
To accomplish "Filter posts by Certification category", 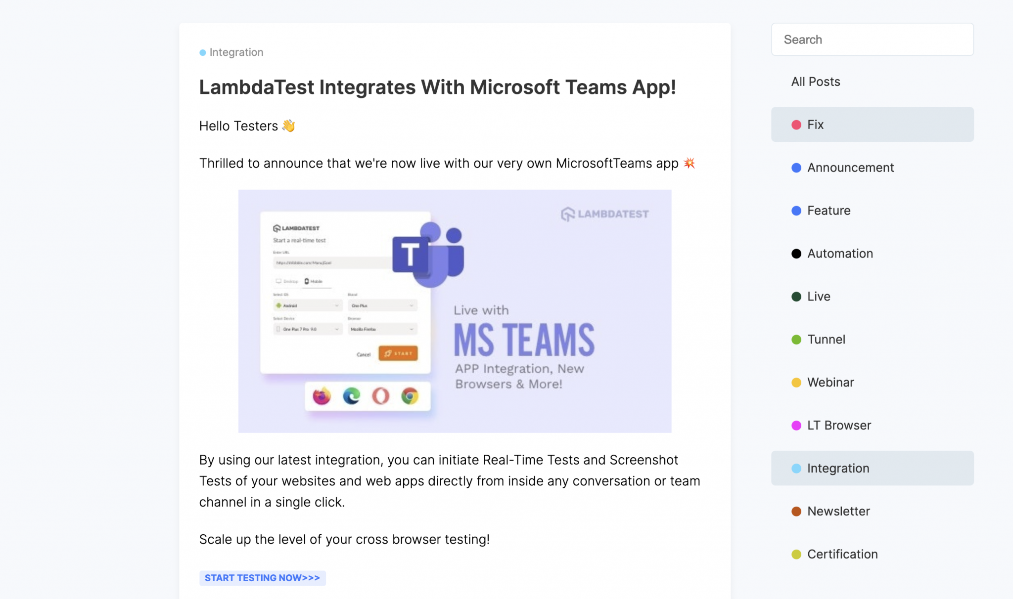I will (842, 555).
